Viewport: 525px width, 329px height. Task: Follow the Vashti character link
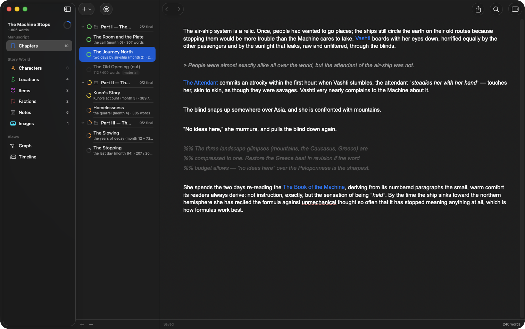coord(362,38)
